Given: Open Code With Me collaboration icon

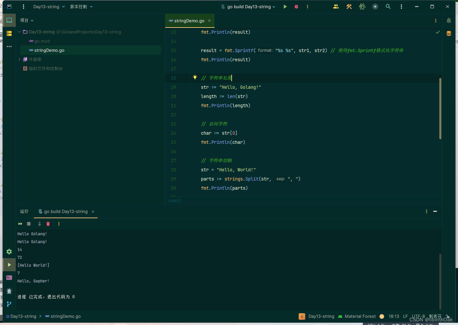Looking at the screenshot, I should click(x=336, y=7).
